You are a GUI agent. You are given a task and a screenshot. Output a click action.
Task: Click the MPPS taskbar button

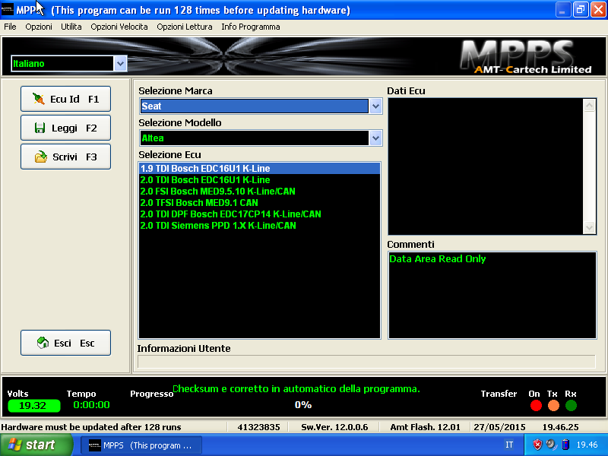point(141,445)
